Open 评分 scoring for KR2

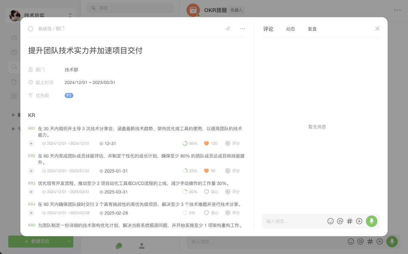pyautogui.click(x=232, y=171)
